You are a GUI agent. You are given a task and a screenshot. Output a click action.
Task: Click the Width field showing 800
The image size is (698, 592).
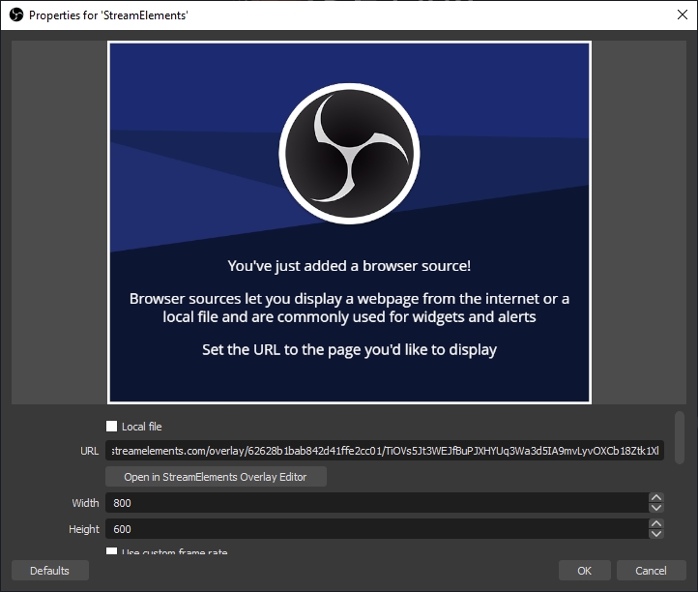pyautogui.click(x=377, y=503)
